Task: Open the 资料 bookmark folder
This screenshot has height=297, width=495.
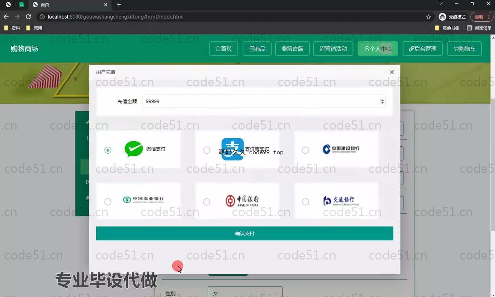Action: pyautogui.click(x=12, y=28)
